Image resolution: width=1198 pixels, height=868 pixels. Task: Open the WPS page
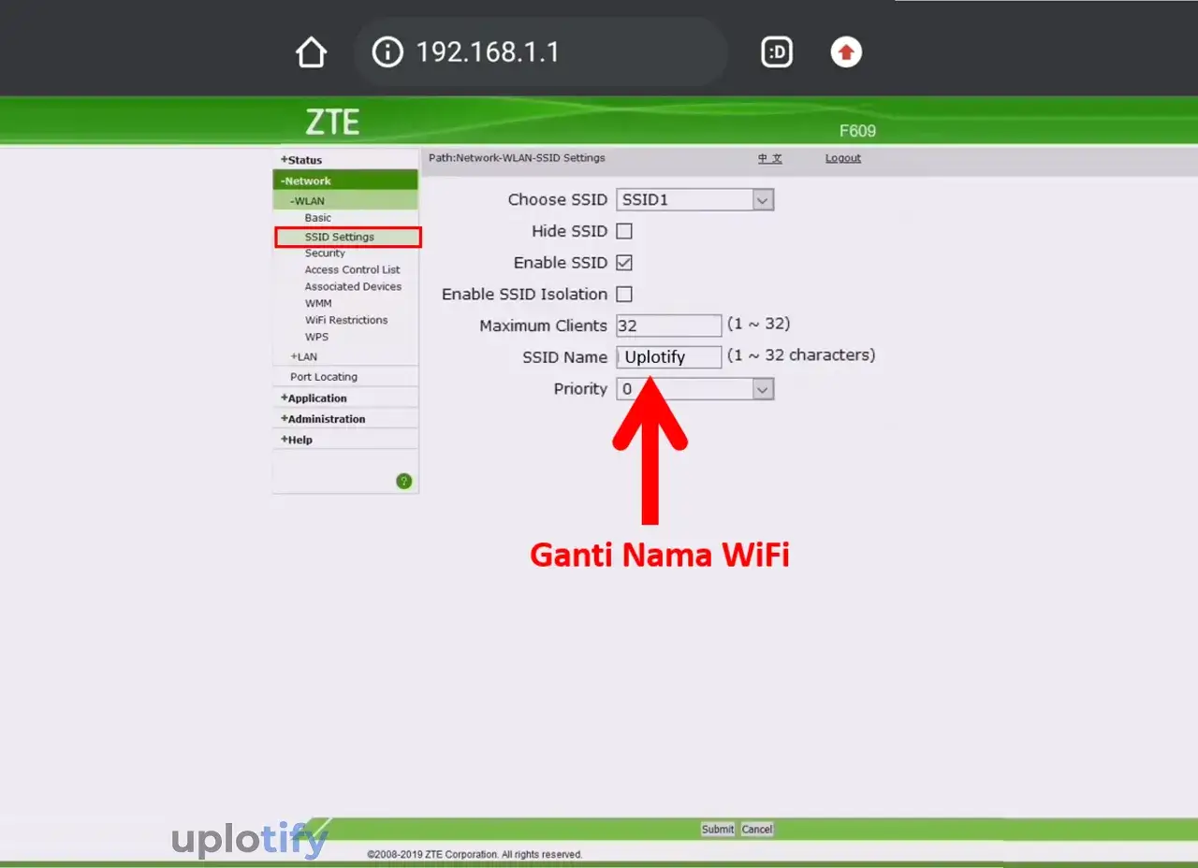tap(316, 337)
